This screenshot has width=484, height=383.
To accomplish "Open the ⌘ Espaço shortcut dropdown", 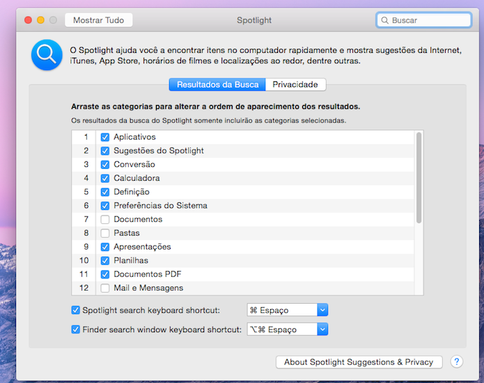I will click(322, 310).
